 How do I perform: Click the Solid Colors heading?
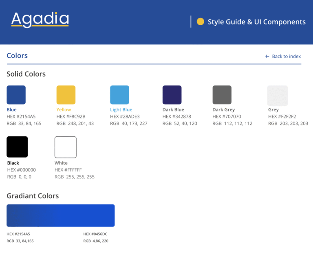coord(26,74)
